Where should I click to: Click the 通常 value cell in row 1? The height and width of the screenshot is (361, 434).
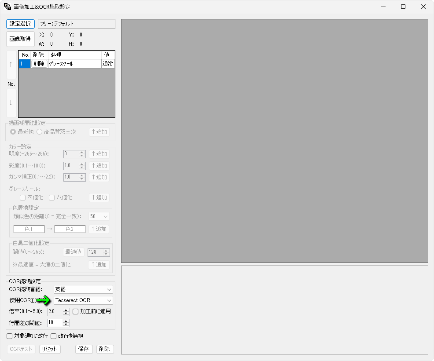107,64
